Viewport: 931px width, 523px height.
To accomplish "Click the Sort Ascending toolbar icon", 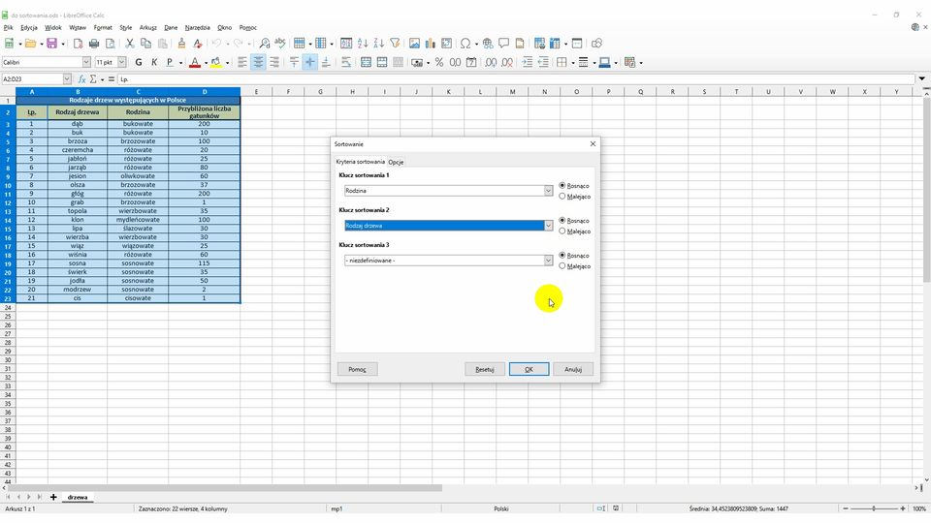I will click(363, 44).
